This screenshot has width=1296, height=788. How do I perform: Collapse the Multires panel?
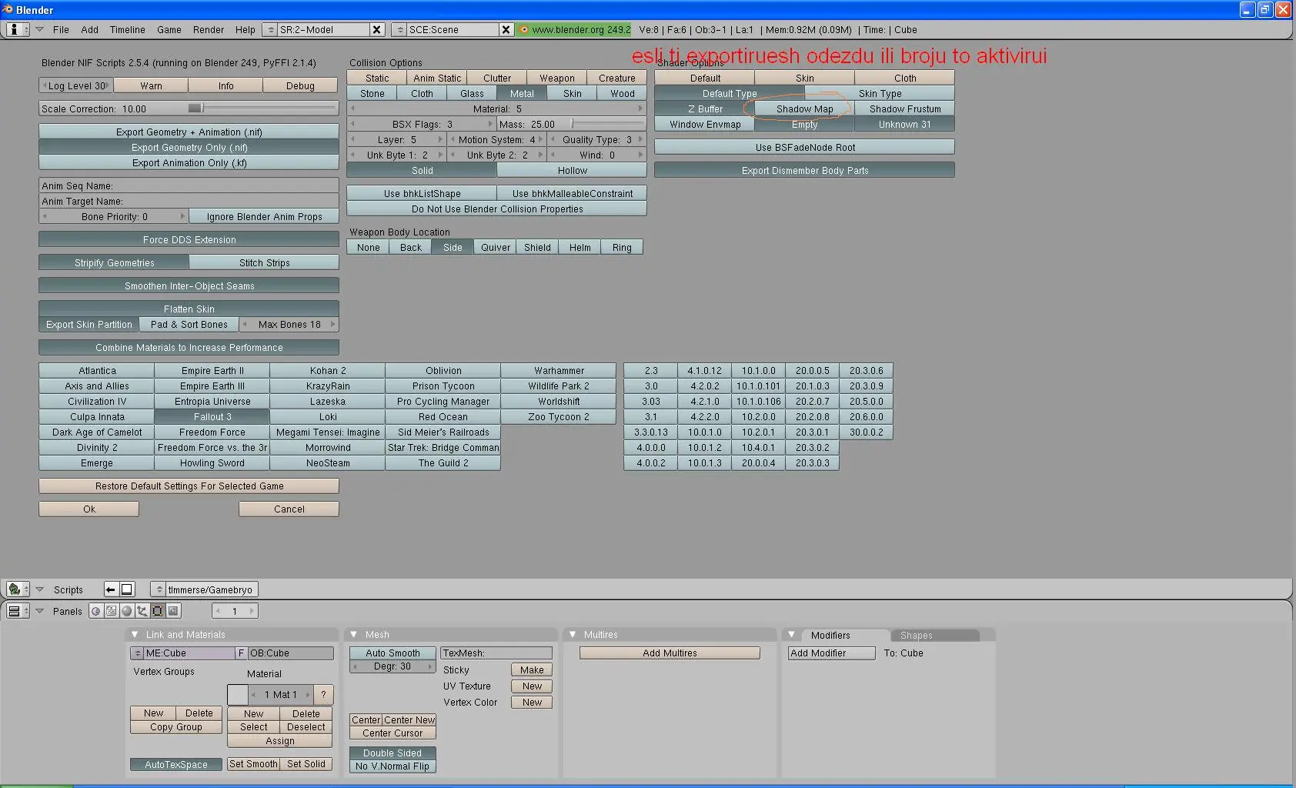pyautogui.click(x=573, y=635)
